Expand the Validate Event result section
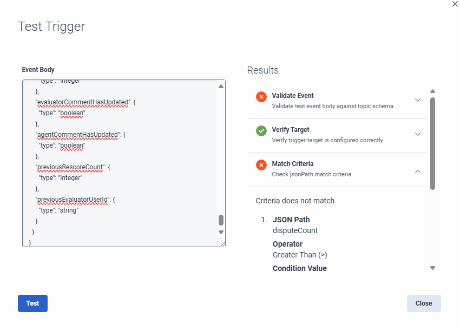 tap(418, 100)
